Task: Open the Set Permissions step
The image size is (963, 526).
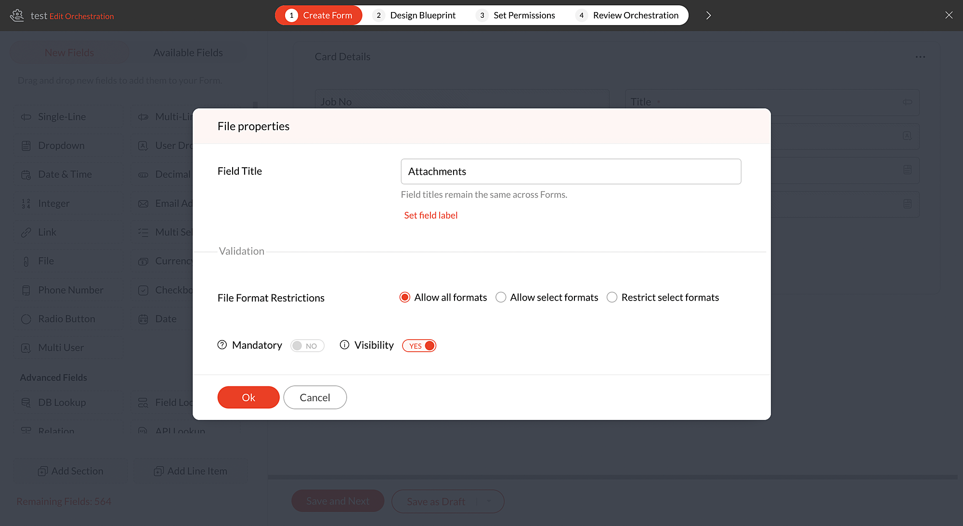Action: coord(516,15)
